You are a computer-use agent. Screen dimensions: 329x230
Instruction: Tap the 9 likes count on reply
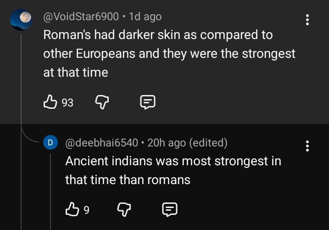[86, 211]
